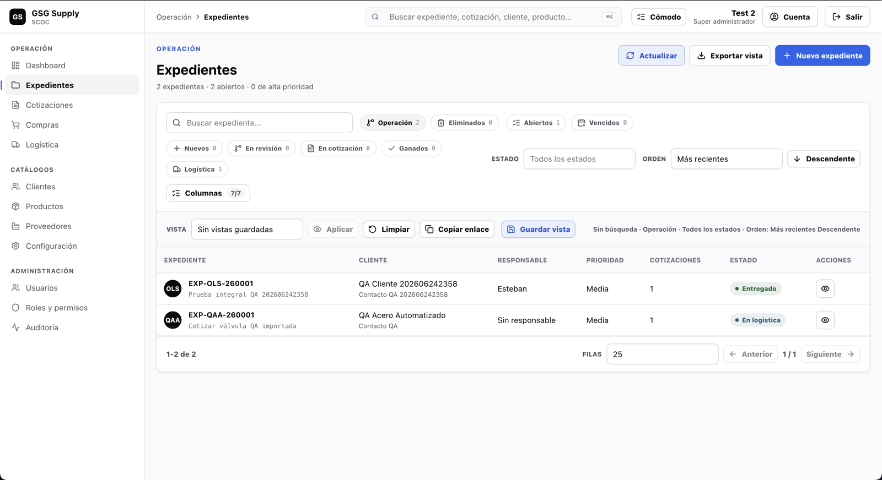Click client QA Cliente 202606242358
882x480 pixels.
tap(408, 284)
